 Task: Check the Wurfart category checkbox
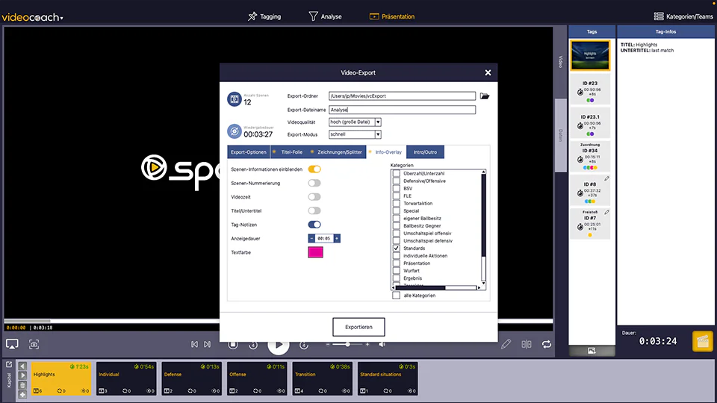[397, 270]
